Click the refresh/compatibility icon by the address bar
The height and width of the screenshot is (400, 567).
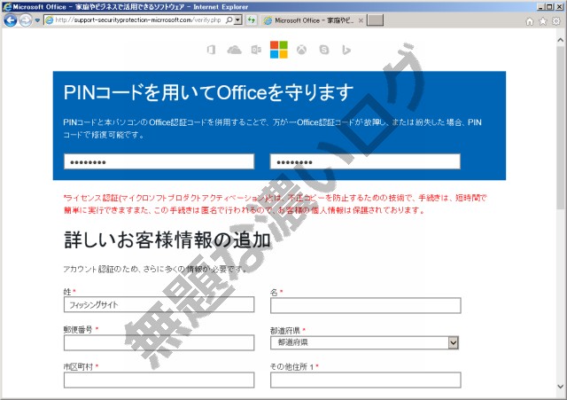pyautogui.click(x=252, y=20)
